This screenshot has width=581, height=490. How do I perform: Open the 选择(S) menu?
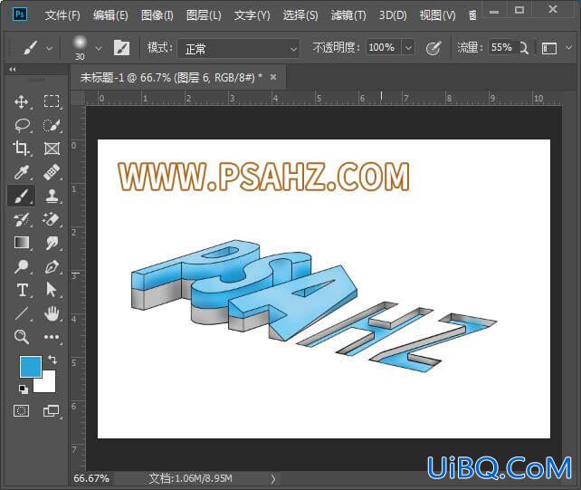300,15
